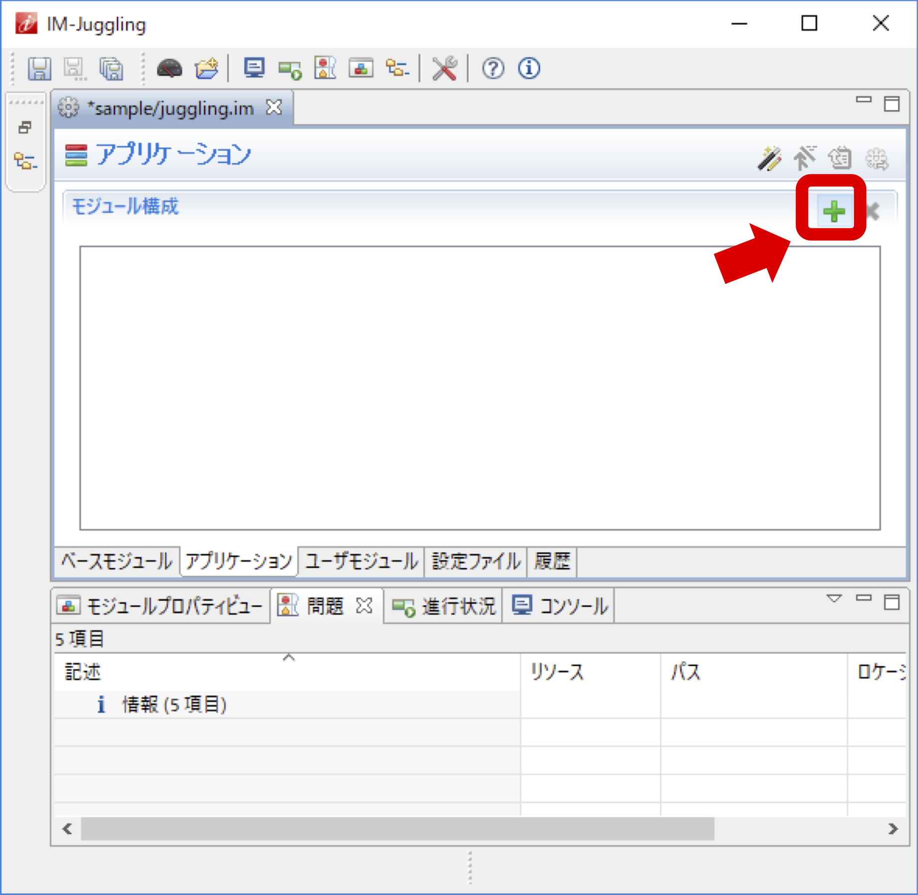Click the モジュール構成 section header
This screenshot has width=918, height=895.
click(x=125, y=206)
